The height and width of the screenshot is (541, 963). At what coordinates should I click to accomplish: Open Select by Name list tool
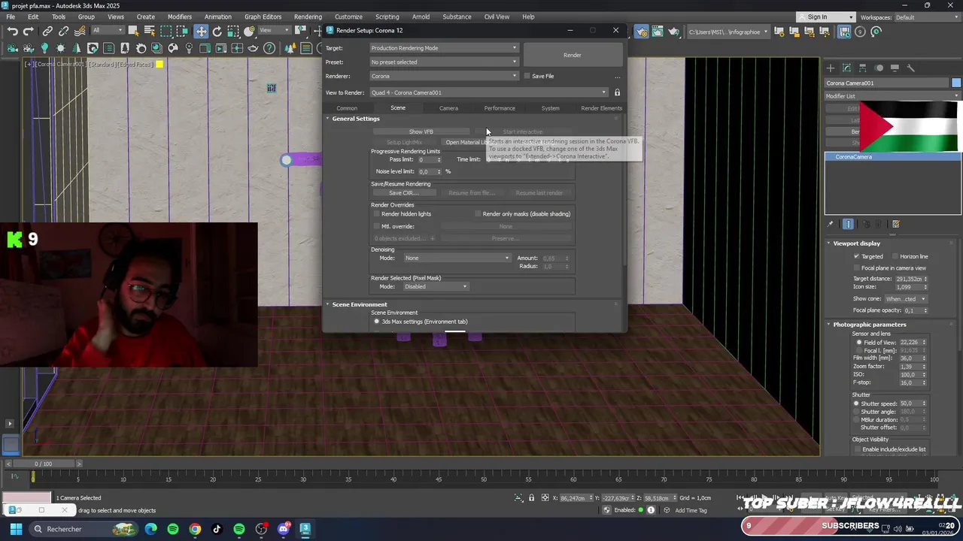pyautogui.click(x=149, y=32)
